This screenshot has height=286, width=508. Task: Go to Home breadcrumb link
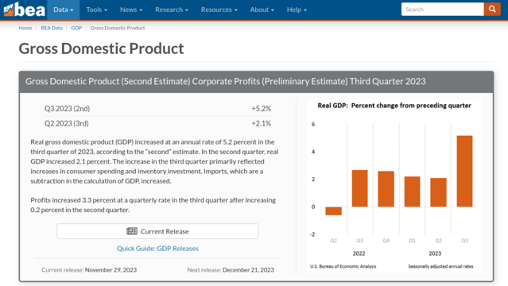tap(25, 28)
